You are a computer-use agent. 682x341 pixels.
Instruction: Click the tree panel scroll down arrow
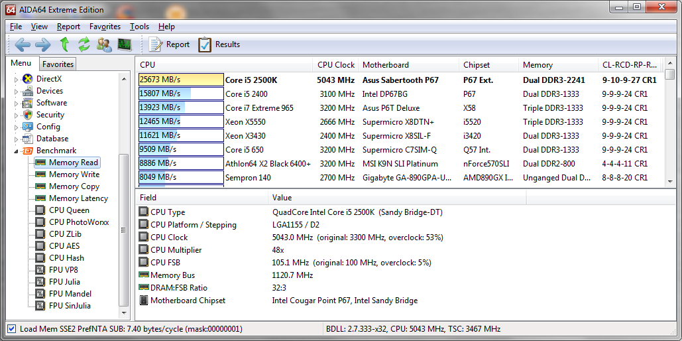click(124, 312)
